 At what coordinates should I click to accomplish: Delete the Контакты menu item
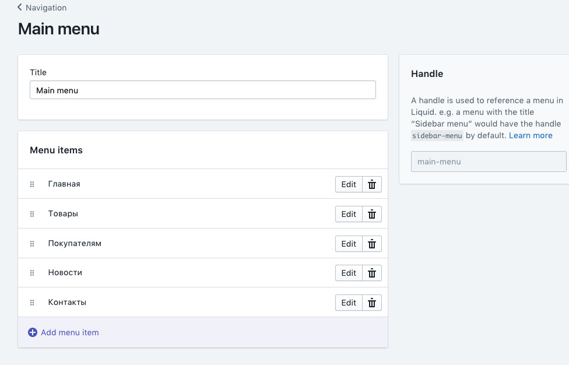point(372,303)
